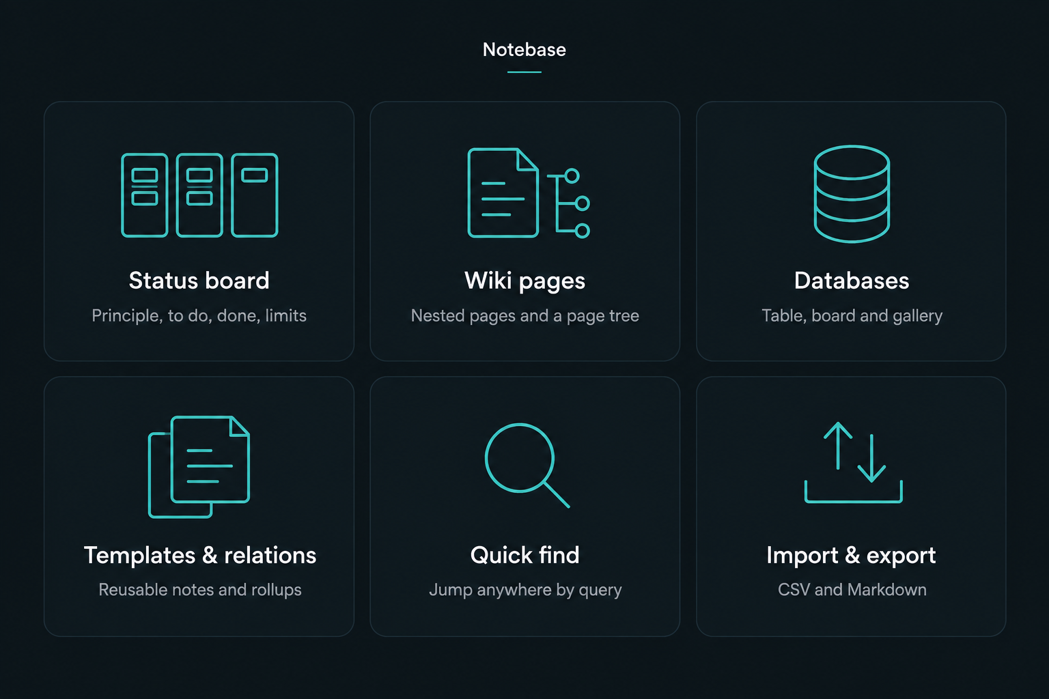This screenshot has width=1049, height=699.
Task: Click the Import & export arrows icon
Action: tap(854, 462)
